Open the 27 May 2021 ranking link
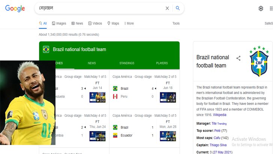Image resolution: width=273 pixels, height=154 pixels. [222, 152]
